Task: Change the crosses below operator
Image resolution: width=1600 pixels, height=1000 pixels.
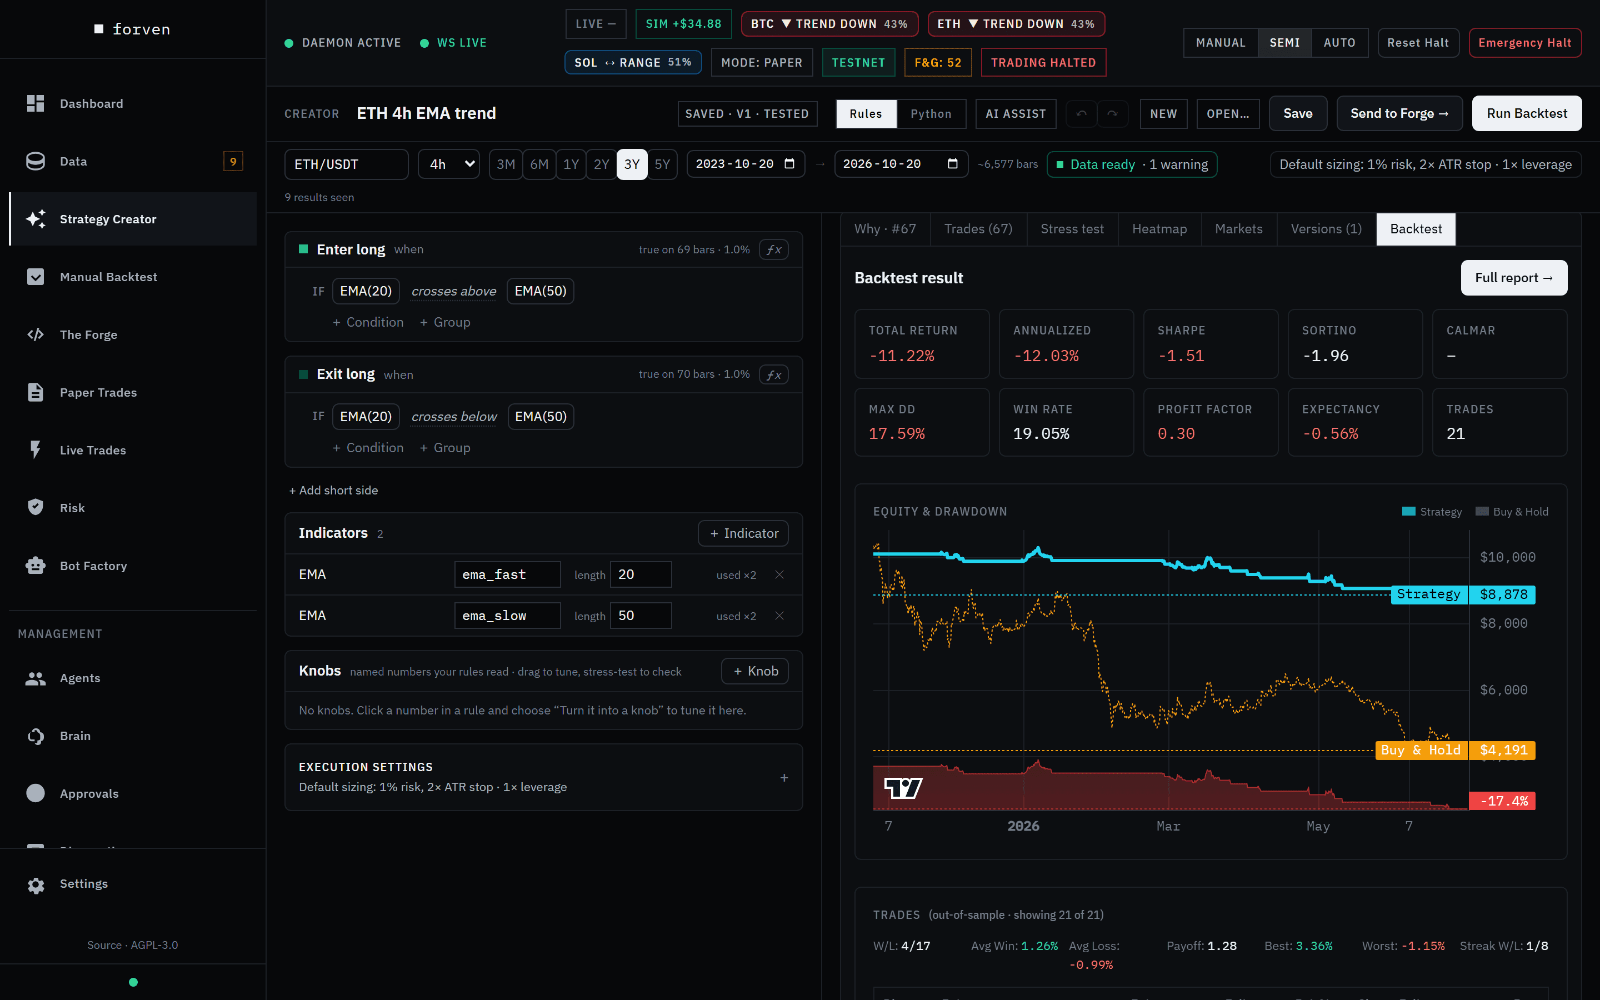Action: (x=453, y=417)
